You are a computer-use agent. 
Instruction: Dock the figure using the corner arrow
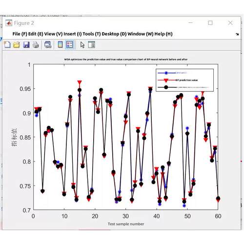click(x=237, y=34)
